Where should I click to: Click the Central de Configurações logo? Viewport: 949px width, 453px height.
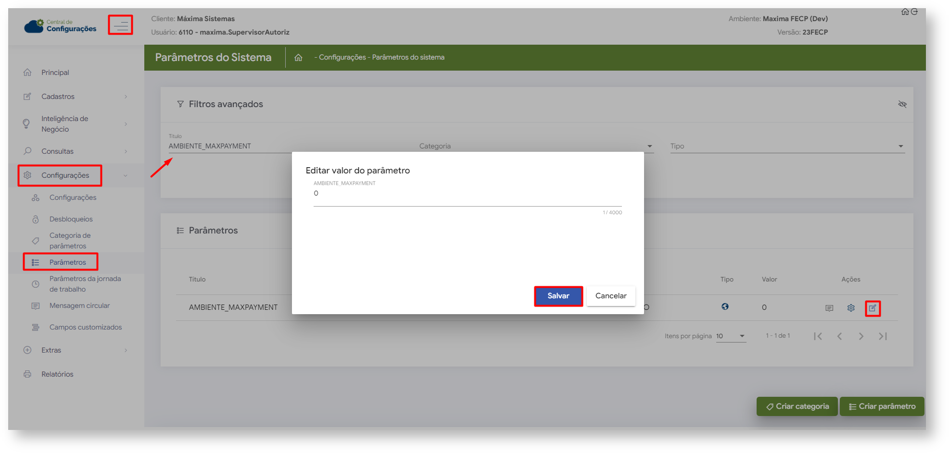coord(60,25)
